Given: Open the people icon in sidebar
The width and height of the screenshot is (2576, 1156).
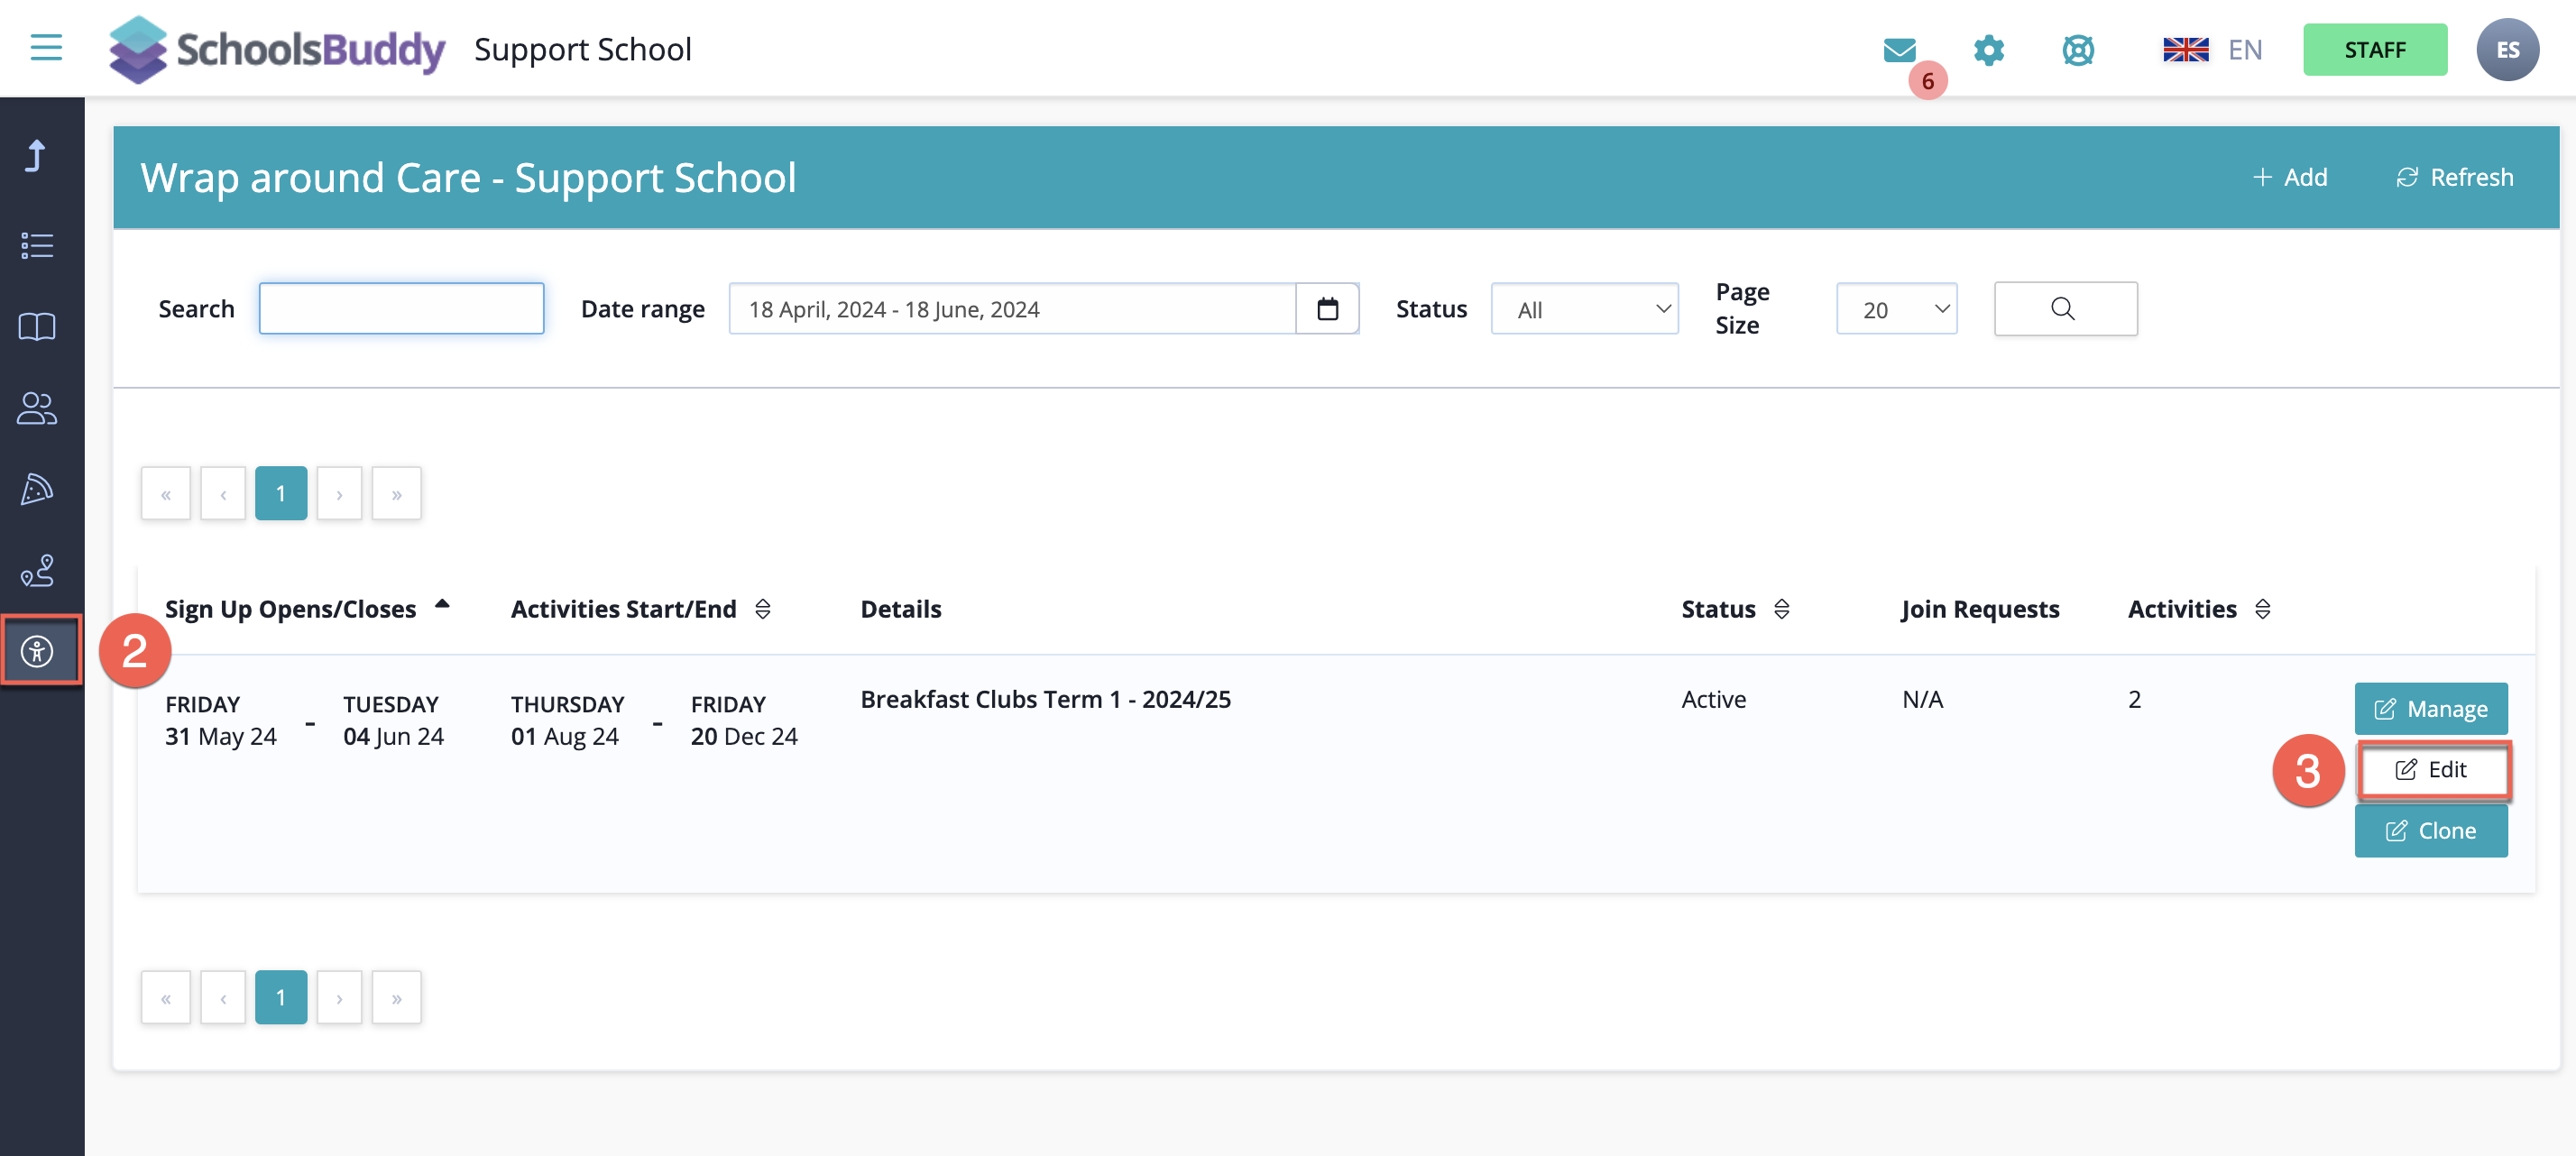Looking at the screenshot, I should [37, 408].
